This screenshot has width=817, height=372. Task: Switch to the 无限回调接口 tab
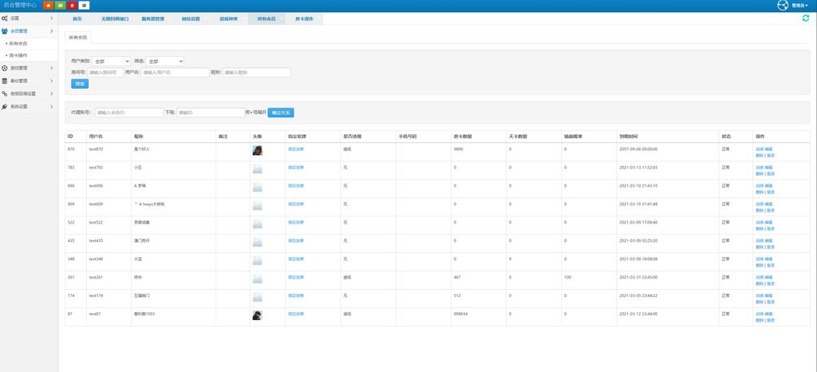[x=115, y=18]
